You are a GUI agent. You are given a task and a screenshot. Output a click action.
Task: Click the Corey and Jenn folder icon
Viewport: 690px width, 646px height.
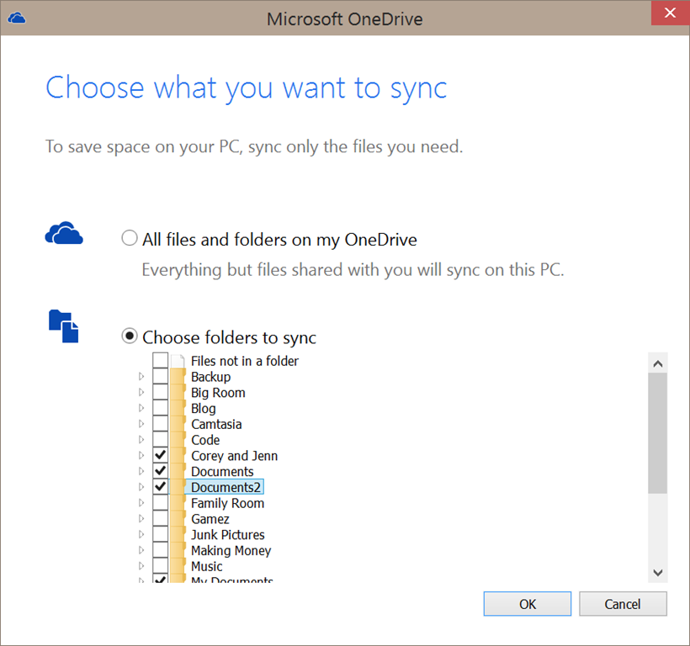178,456
